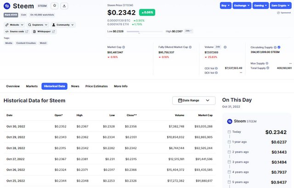
Task: Click the green 0.06% price change badge
Action: (x=147, y=12)
